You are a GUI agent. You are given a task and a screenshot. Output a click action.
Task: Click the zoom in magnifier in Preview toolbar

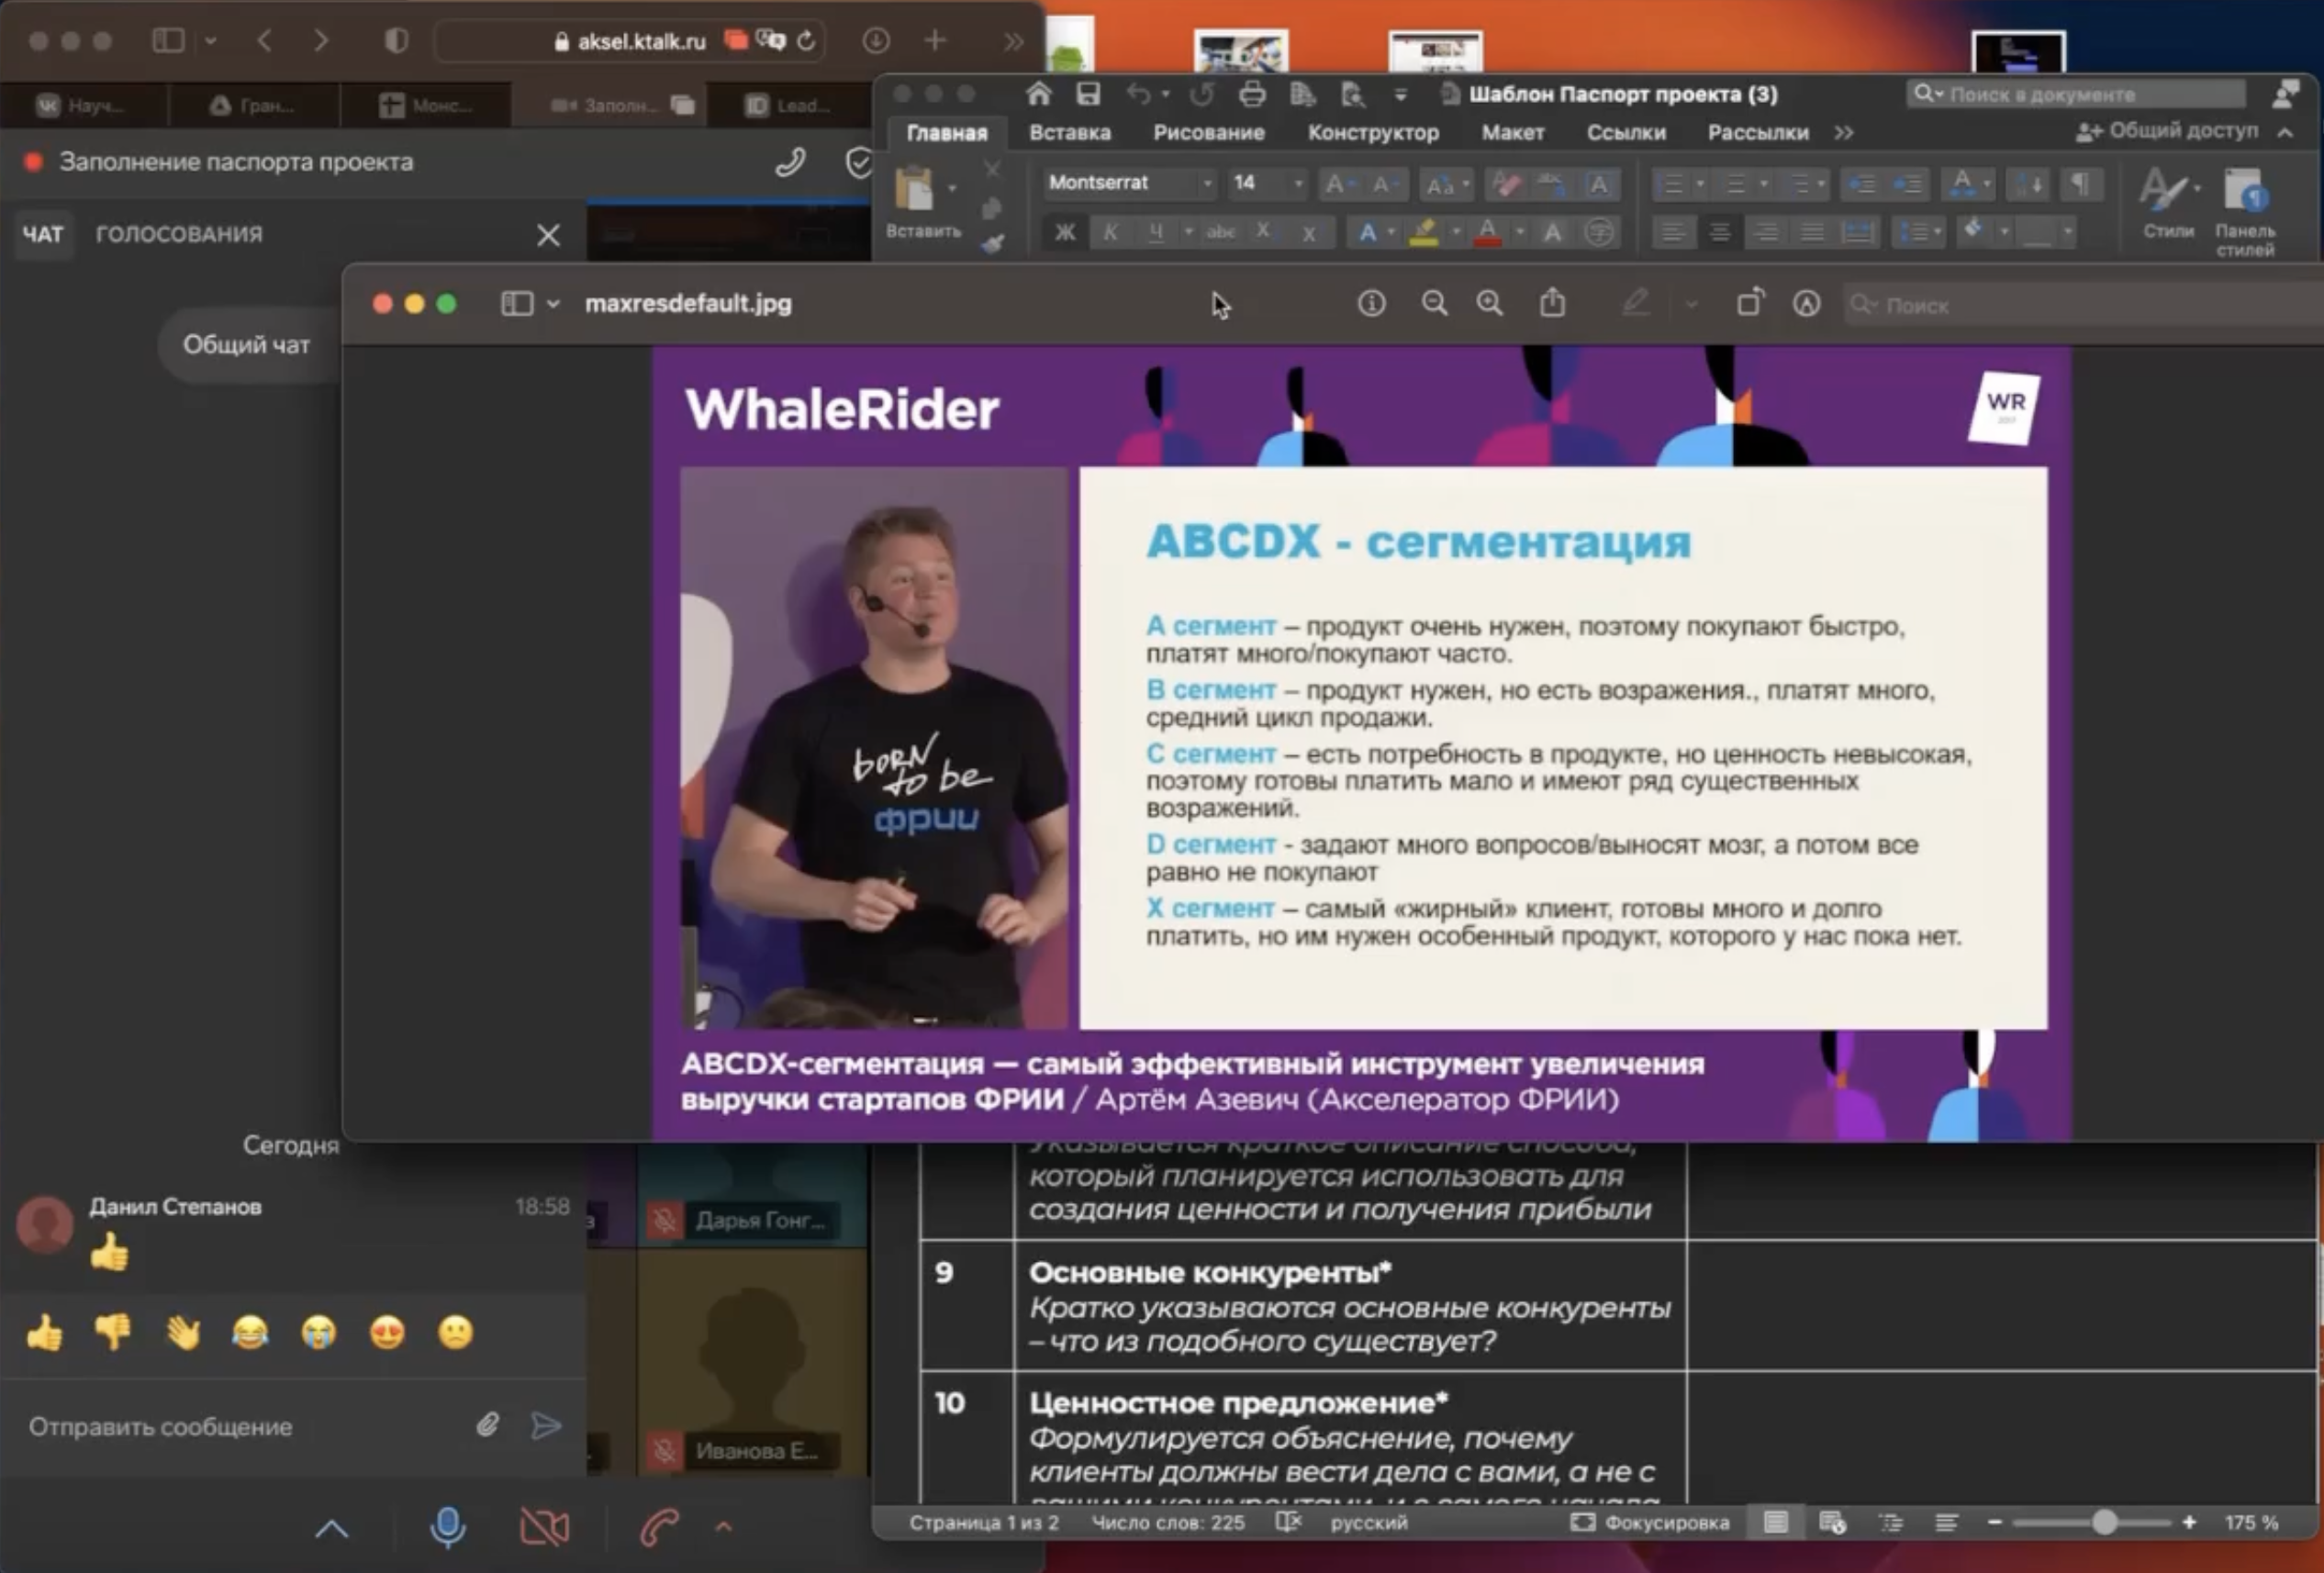click(1489, 303)
